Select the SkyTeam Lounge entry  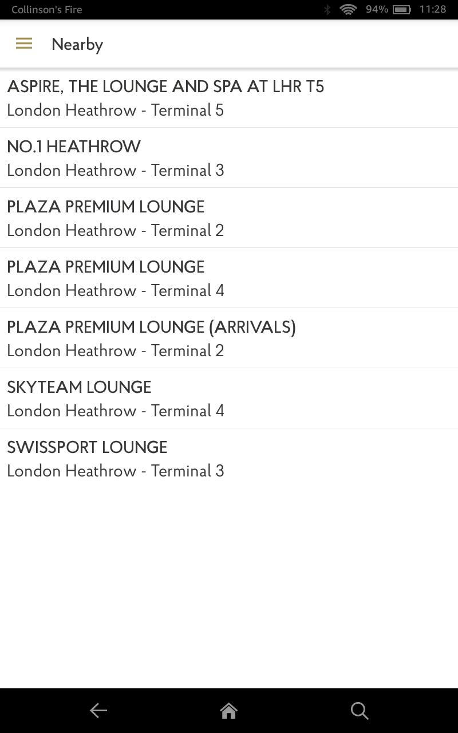coord(79,388)
